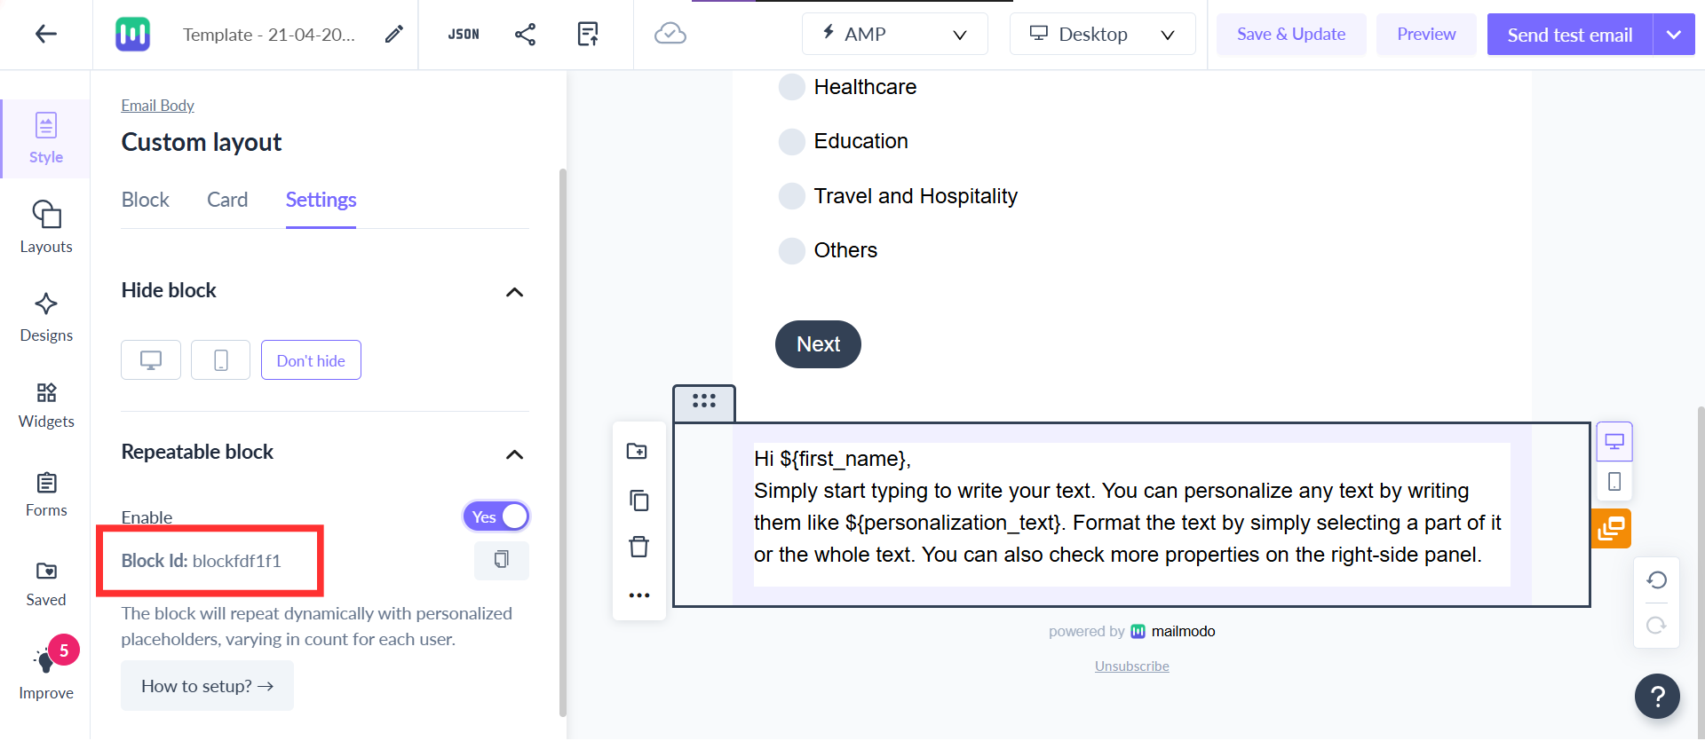Open the export notes icon
The width and height of the screenshot is (1705, 741).
tap(587, 34)
